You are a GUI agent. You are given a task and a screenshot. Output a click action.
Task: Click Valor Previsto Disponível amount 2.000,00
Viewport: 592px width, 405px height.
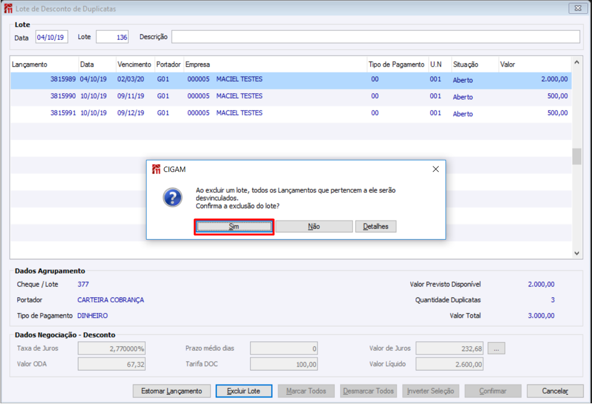(x=541, y=284)
